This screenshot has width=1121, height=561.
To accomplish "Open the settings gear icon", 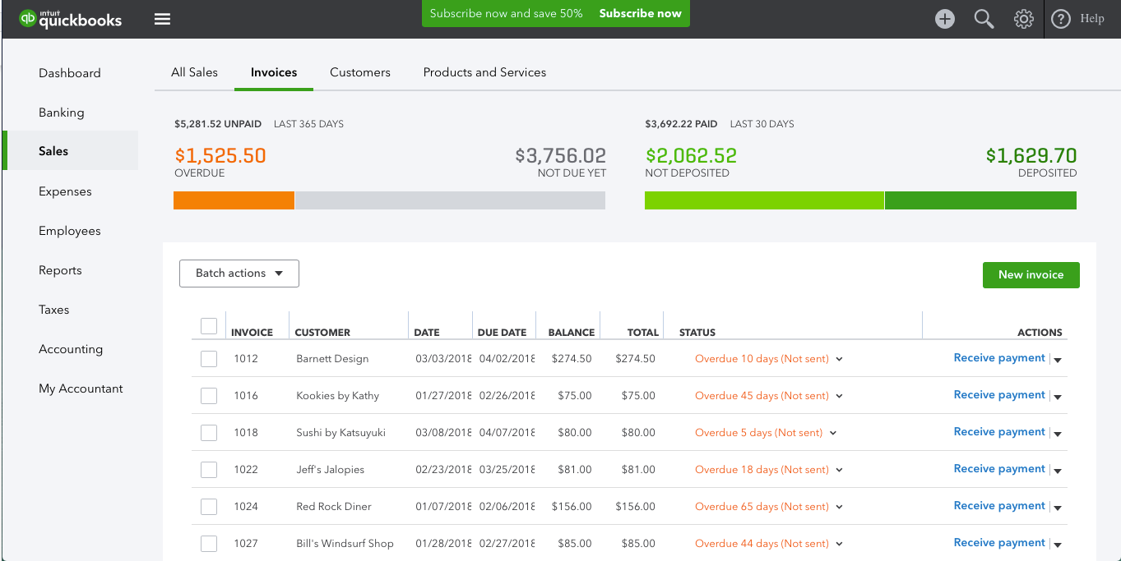I will pyautogui.click(x=1023, y=18).
